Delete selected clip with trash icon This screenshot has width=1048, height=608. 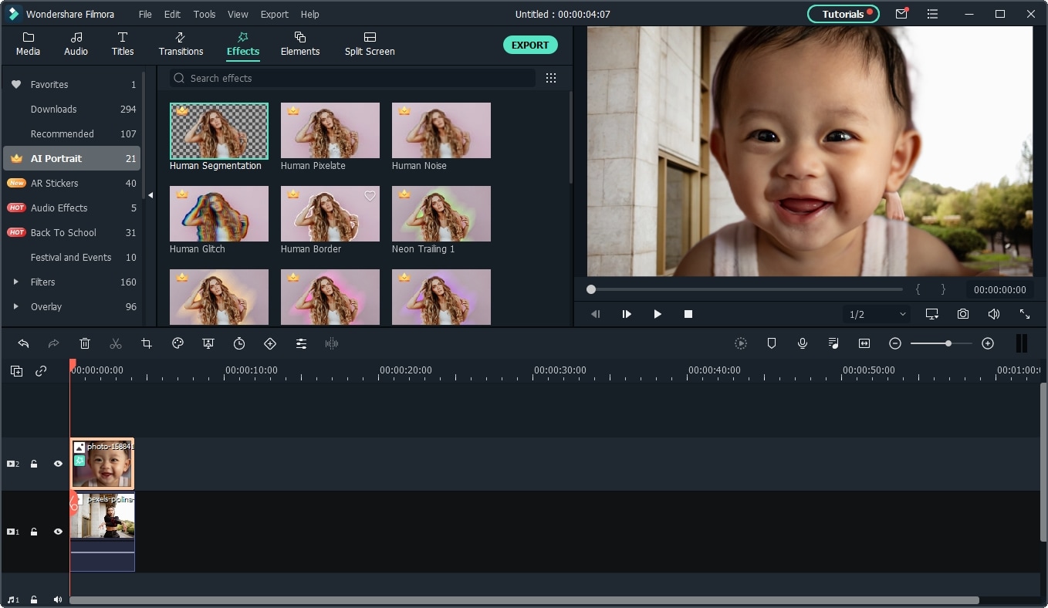(85, 343)
